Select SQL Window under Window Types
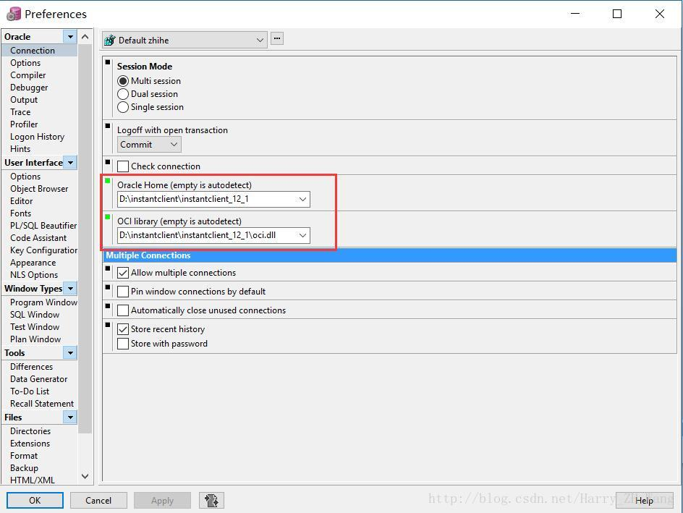Viewport: 683px width, 513px height. pos(35,315)
